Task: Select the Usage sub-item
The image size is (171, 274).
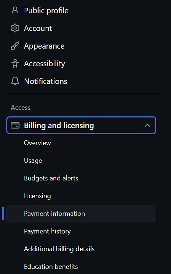Action: pyautogui.click(x=33, y=161)
